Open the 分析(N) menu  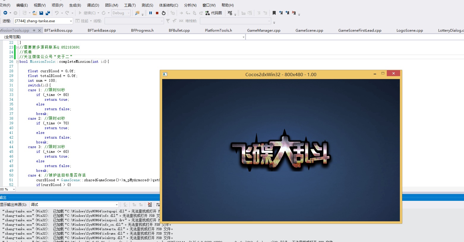190,5
